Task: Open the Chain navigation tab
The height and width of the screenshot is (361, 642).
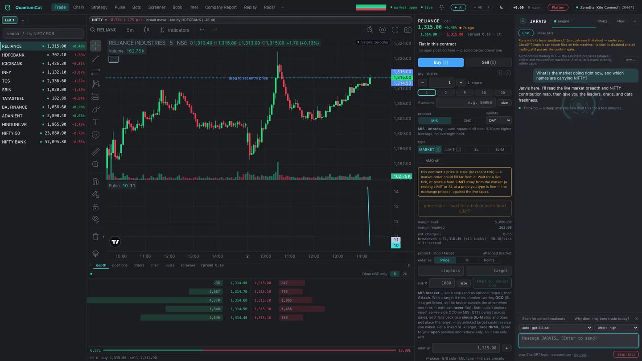Action: coord(78,7)
